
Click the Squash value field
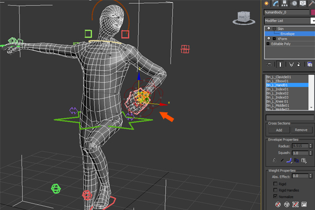click(x=300, y=153)
